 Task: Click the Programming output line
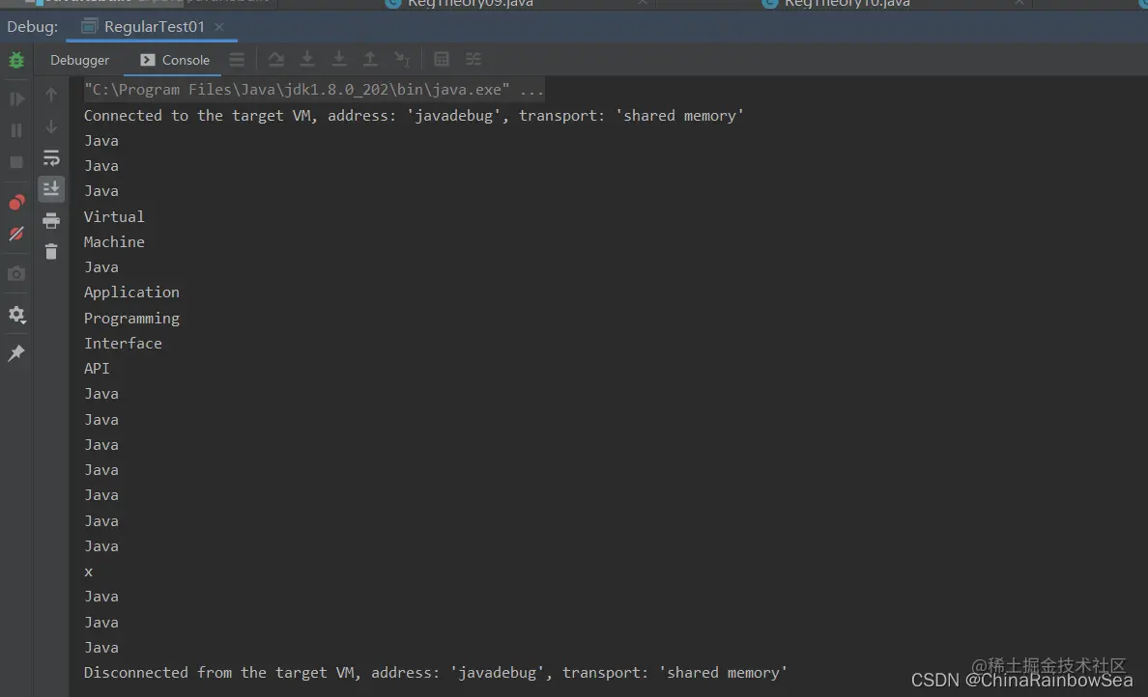click(x=131, y=319)
